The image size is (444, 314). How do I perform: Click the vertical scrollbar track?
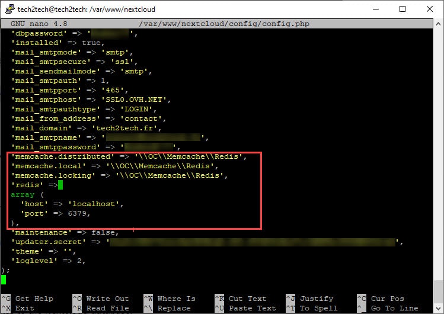click(x=438, y=166)
